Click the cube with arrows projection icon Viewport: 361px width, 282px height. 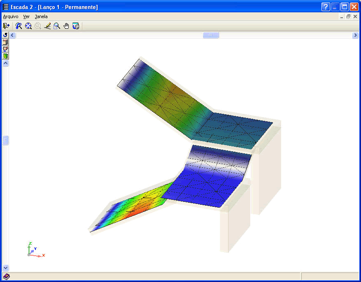[5, 49]
